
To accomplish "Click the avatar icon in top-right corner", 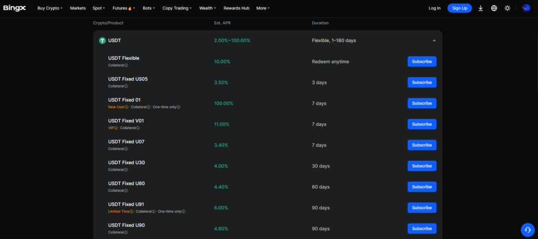I will click(526, 8).
